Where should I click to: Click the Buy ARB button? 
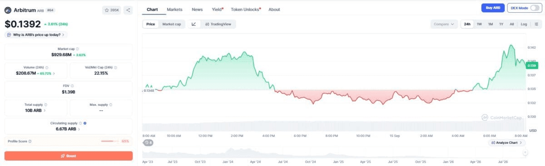coord(493,8)
